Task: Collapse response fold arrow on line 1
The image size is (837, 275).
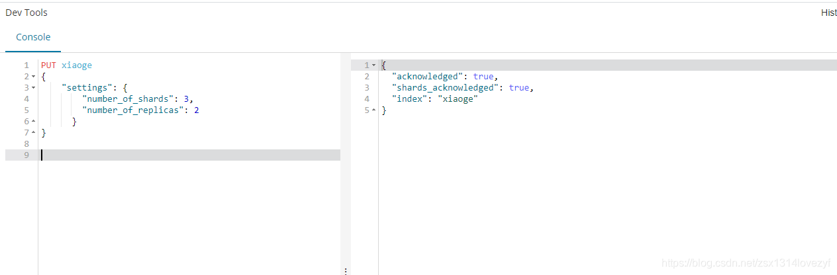Action: (x=374, y=65)
